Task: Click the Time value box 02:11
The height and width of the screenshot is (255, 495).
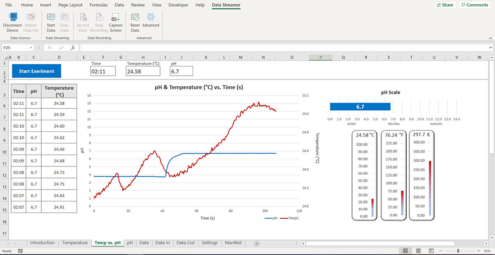Action: (103, 71)
